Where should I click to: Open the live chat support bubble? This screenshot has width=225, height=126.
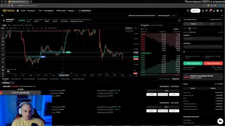220,121
